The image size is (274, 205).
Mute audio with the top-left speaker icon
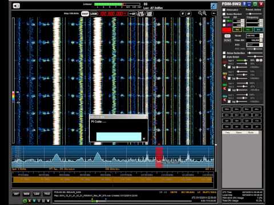point(17,6)
